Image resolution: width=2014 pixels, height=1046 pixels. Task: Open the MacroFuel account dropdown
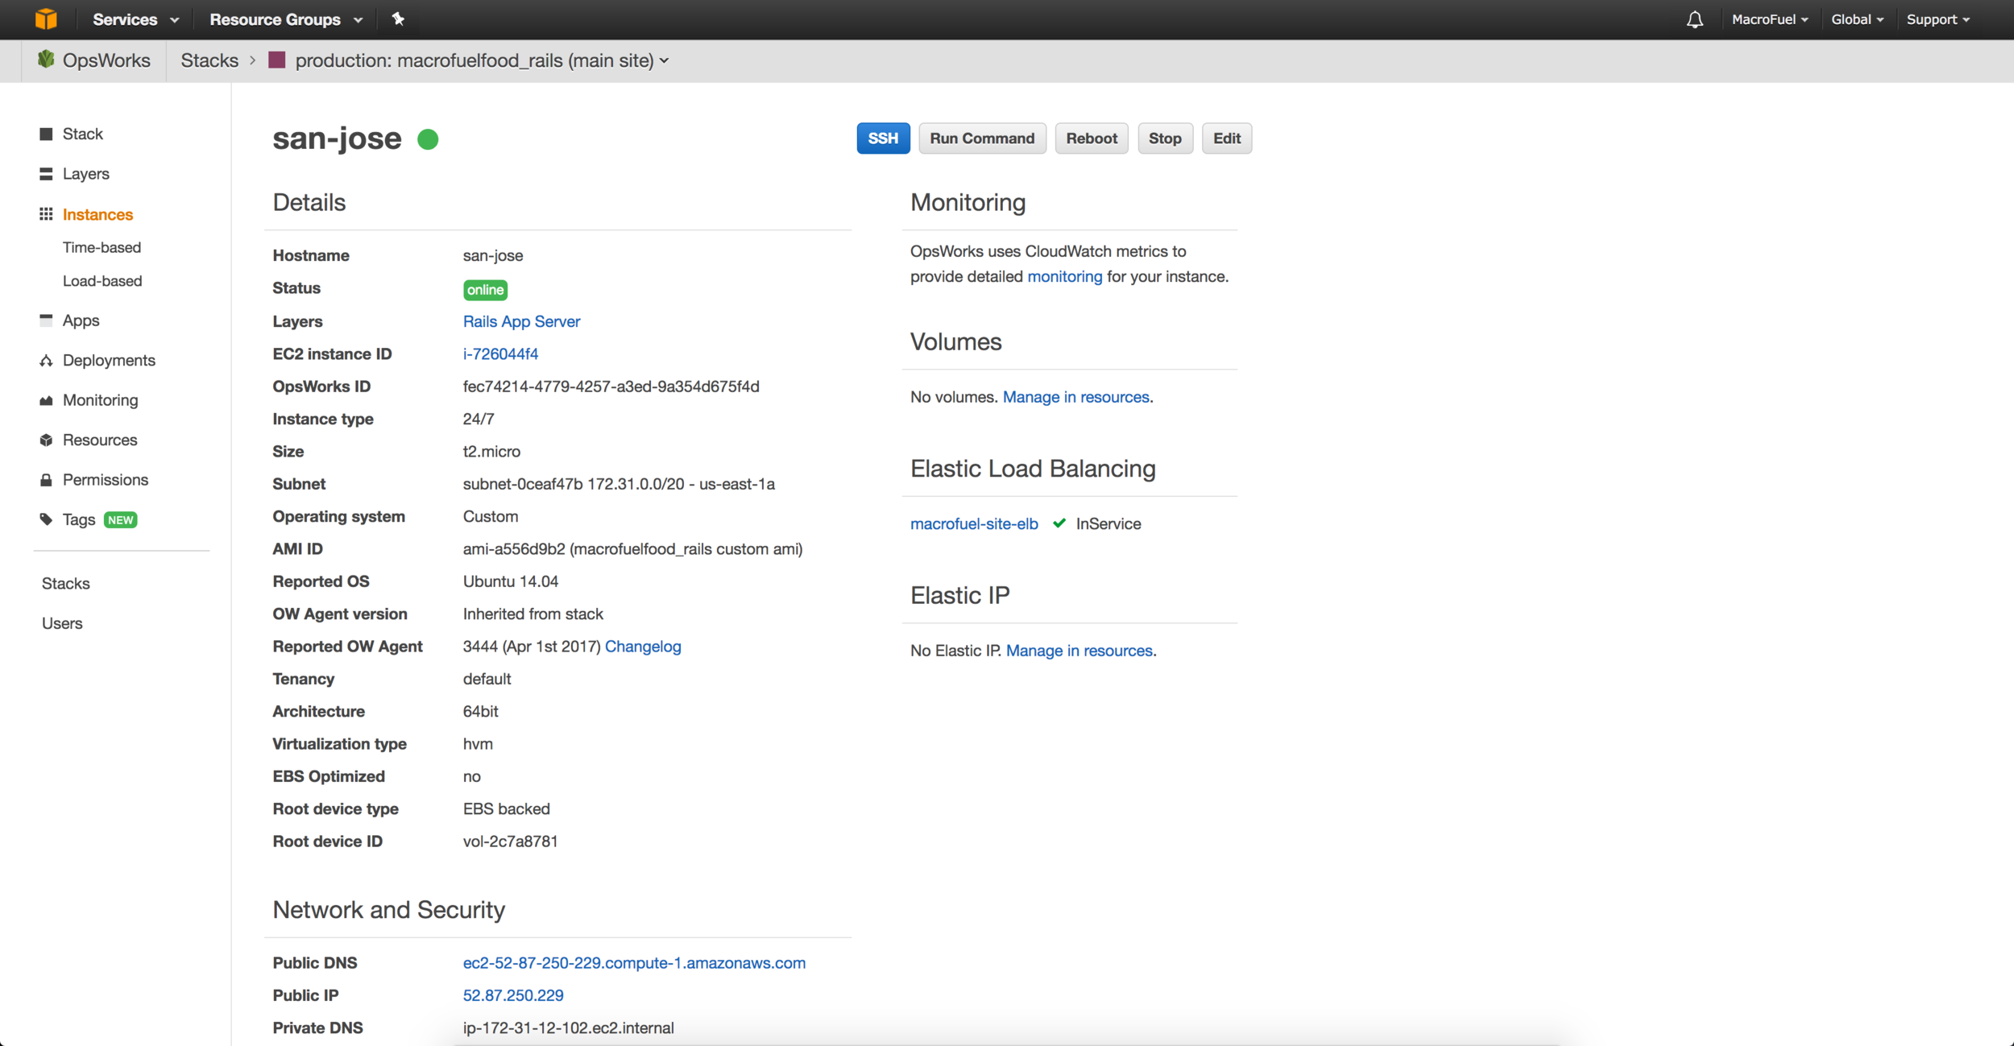1770,19
